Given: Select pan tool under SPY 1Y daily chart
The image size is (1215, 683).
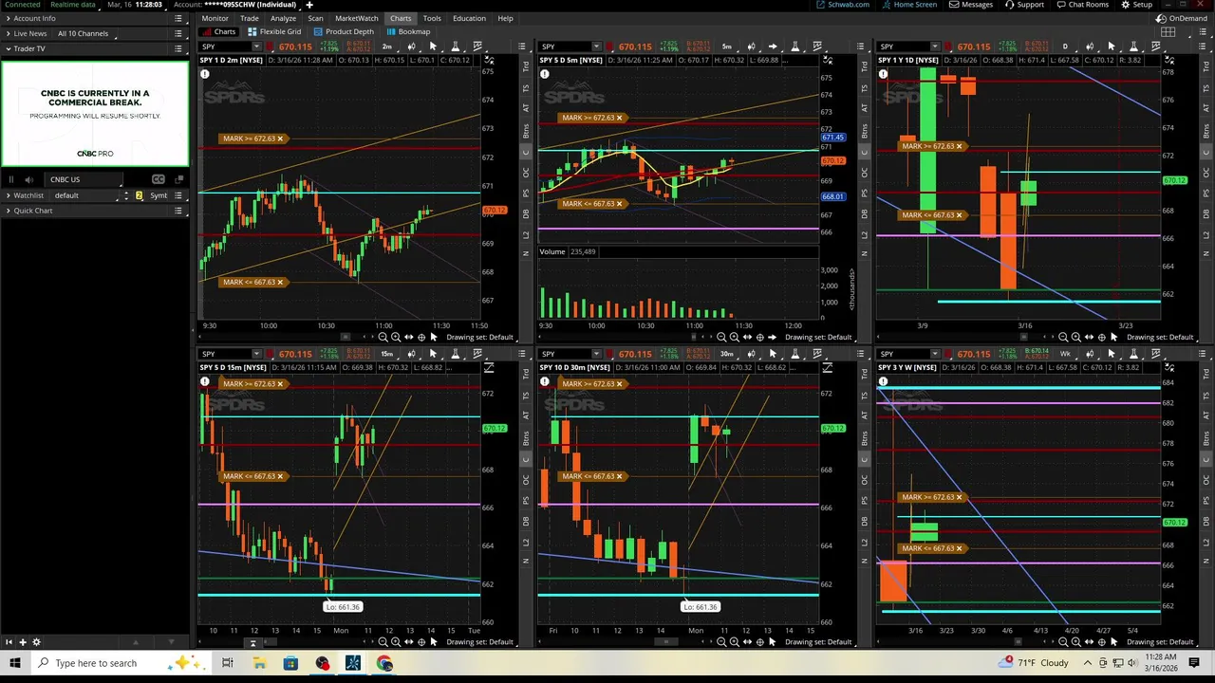Looking at the screenshot, I should tap(1089, 337).
